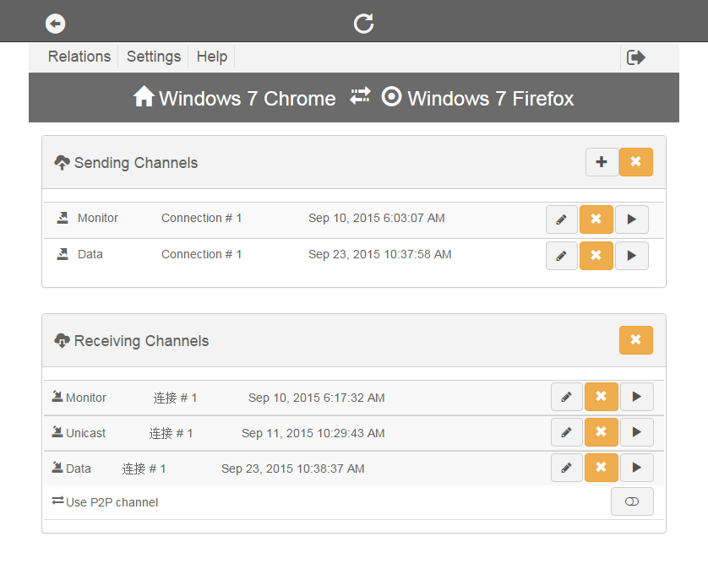
Task: Remove all sending channels with header X button
Action: (635, 162)
